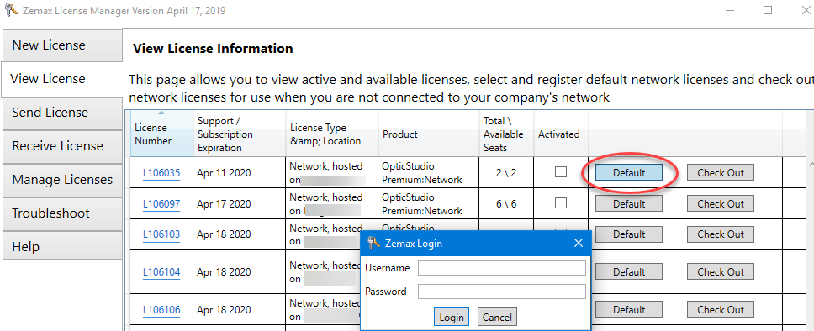Open license link L106097
This screenshot has height=331, width=814.
[x=161, y=204]
